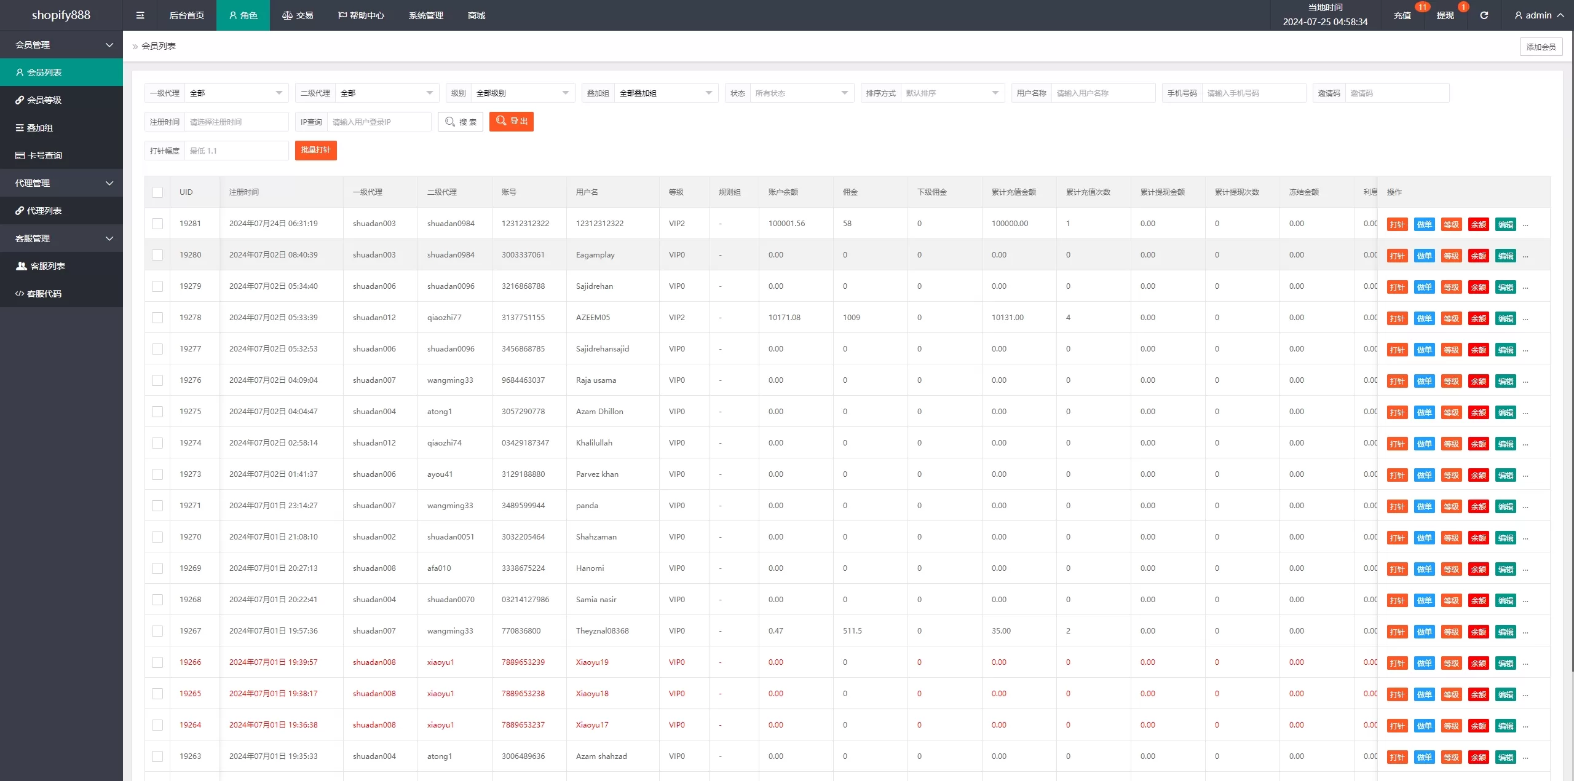The image size is (1574, 781).
Task: Click the 用户名称 input field
Action: pyautogui.click(x=1102, y=93)
